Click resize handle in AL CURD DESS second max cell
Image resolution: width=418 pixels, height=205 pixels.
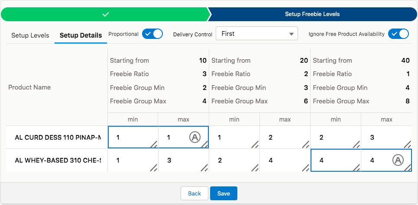coord(306,144)
